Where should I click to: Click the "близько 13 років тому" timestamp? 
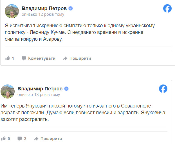point(39,95)
